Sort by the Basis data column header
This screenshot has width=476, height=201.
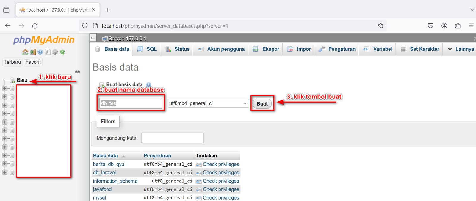point(105,156)
